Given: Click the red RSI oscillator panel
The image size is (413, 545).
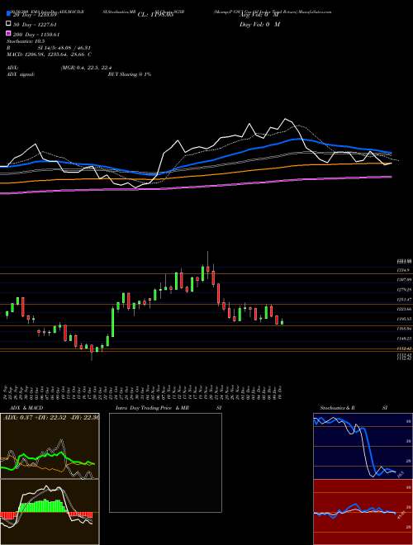Looking at the screenshot, I should 363,512.
